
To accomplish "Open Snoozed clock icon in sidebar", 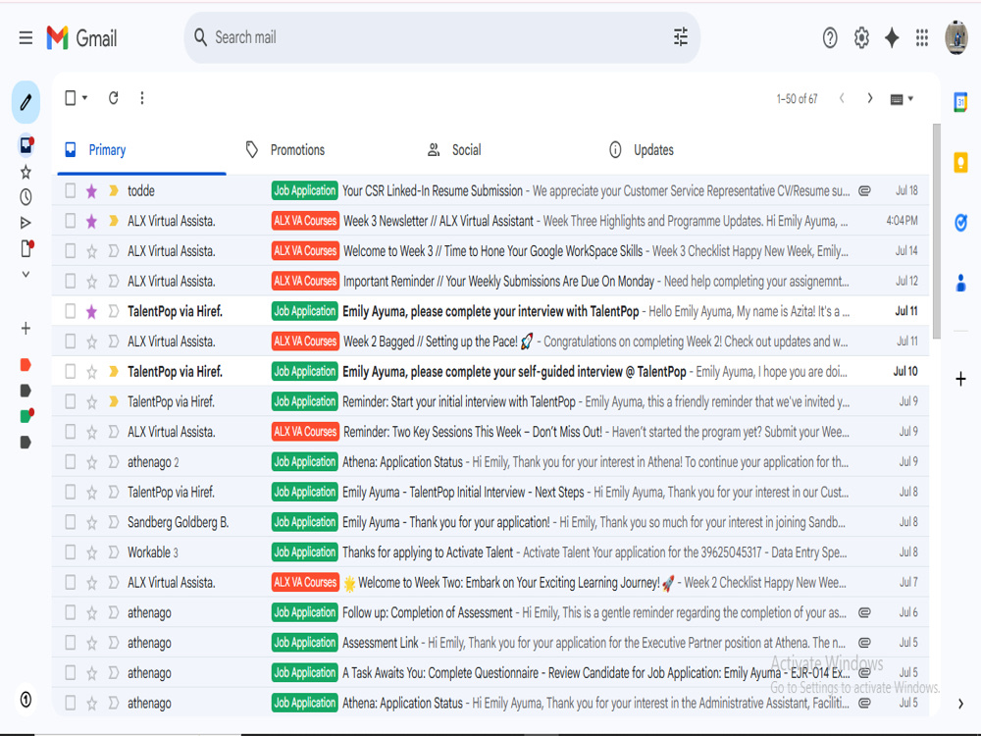I will click(26, 197).
